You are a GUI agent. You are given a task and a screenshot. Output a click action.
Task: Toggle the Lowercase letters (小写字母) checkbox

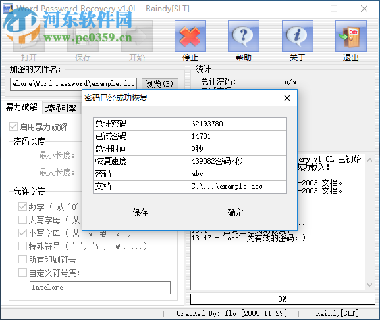(x=22, y=233)
